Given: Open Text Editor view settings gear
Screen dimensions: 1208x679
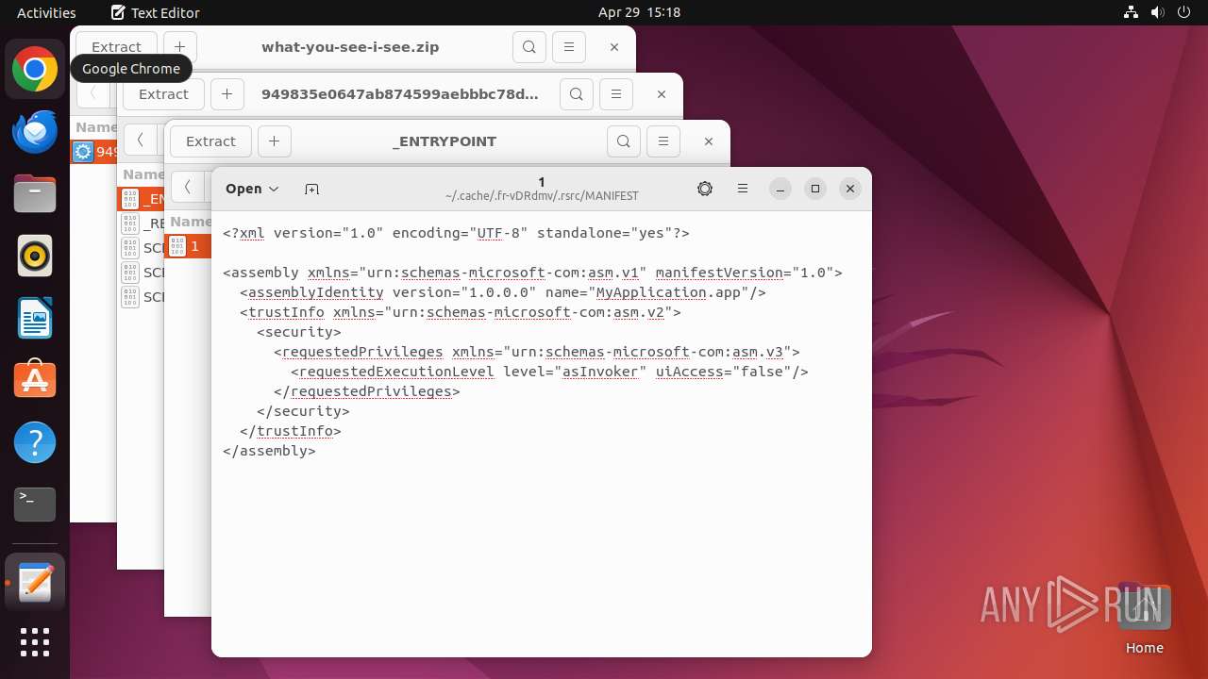Looking at the screenshot, I should (705, 189).
